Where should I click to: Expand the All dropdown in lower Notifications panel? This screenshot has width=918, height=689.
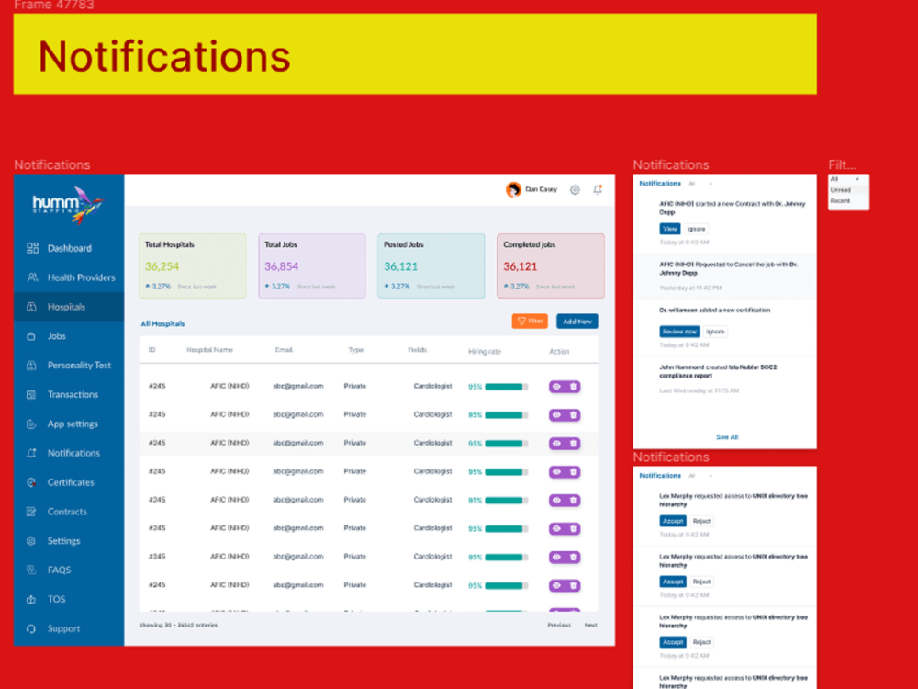coord(700,476)
